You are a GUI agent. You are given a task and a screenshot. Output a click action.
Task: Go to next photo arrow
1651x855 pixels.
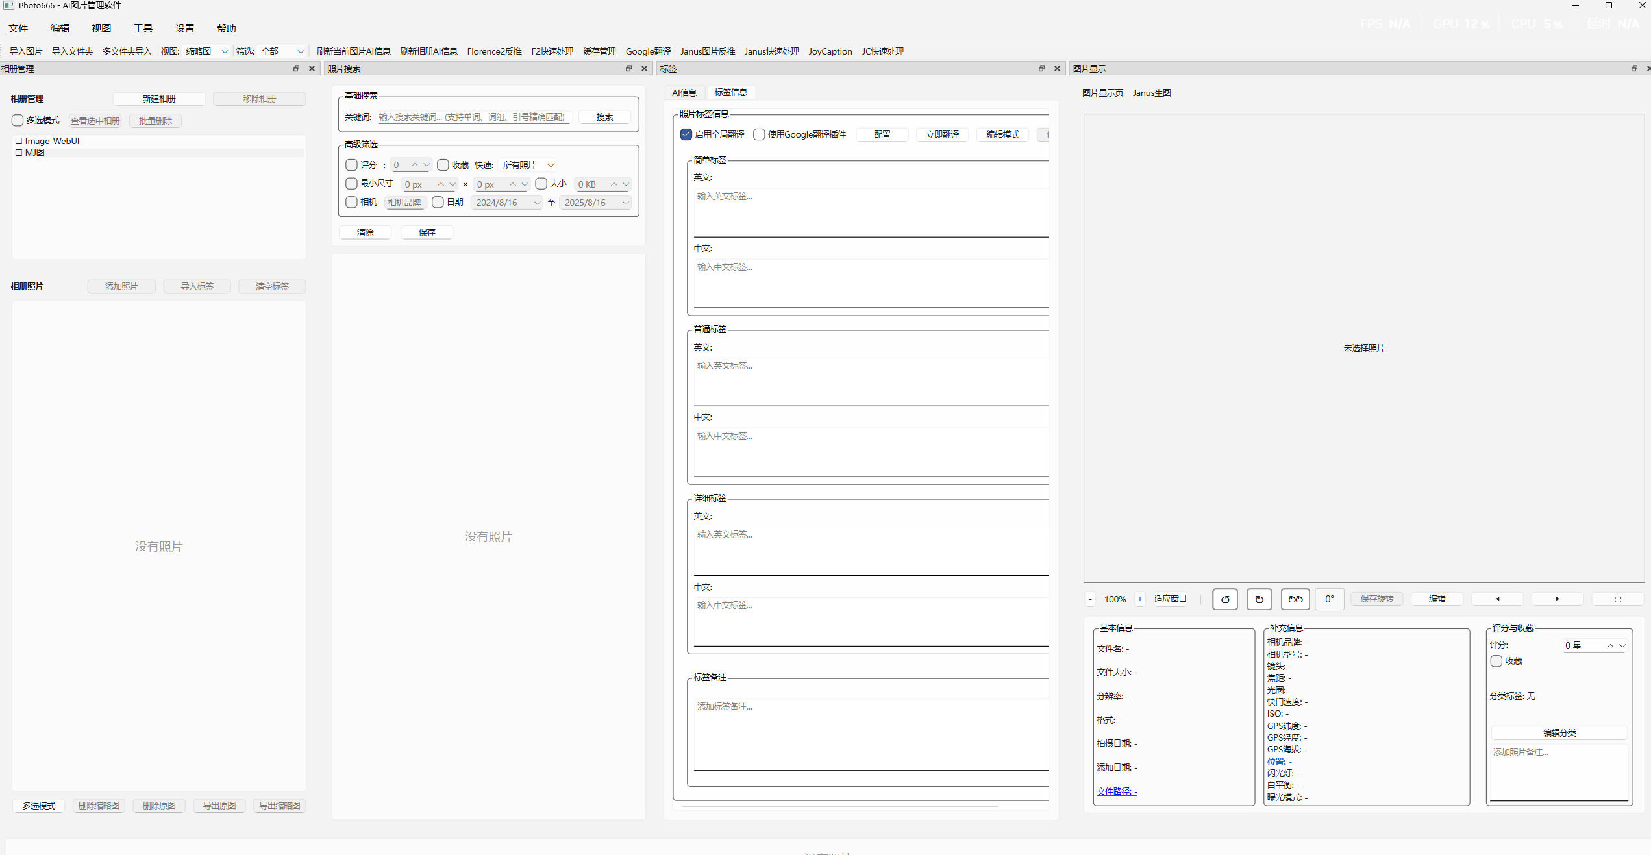[1557, 599]
